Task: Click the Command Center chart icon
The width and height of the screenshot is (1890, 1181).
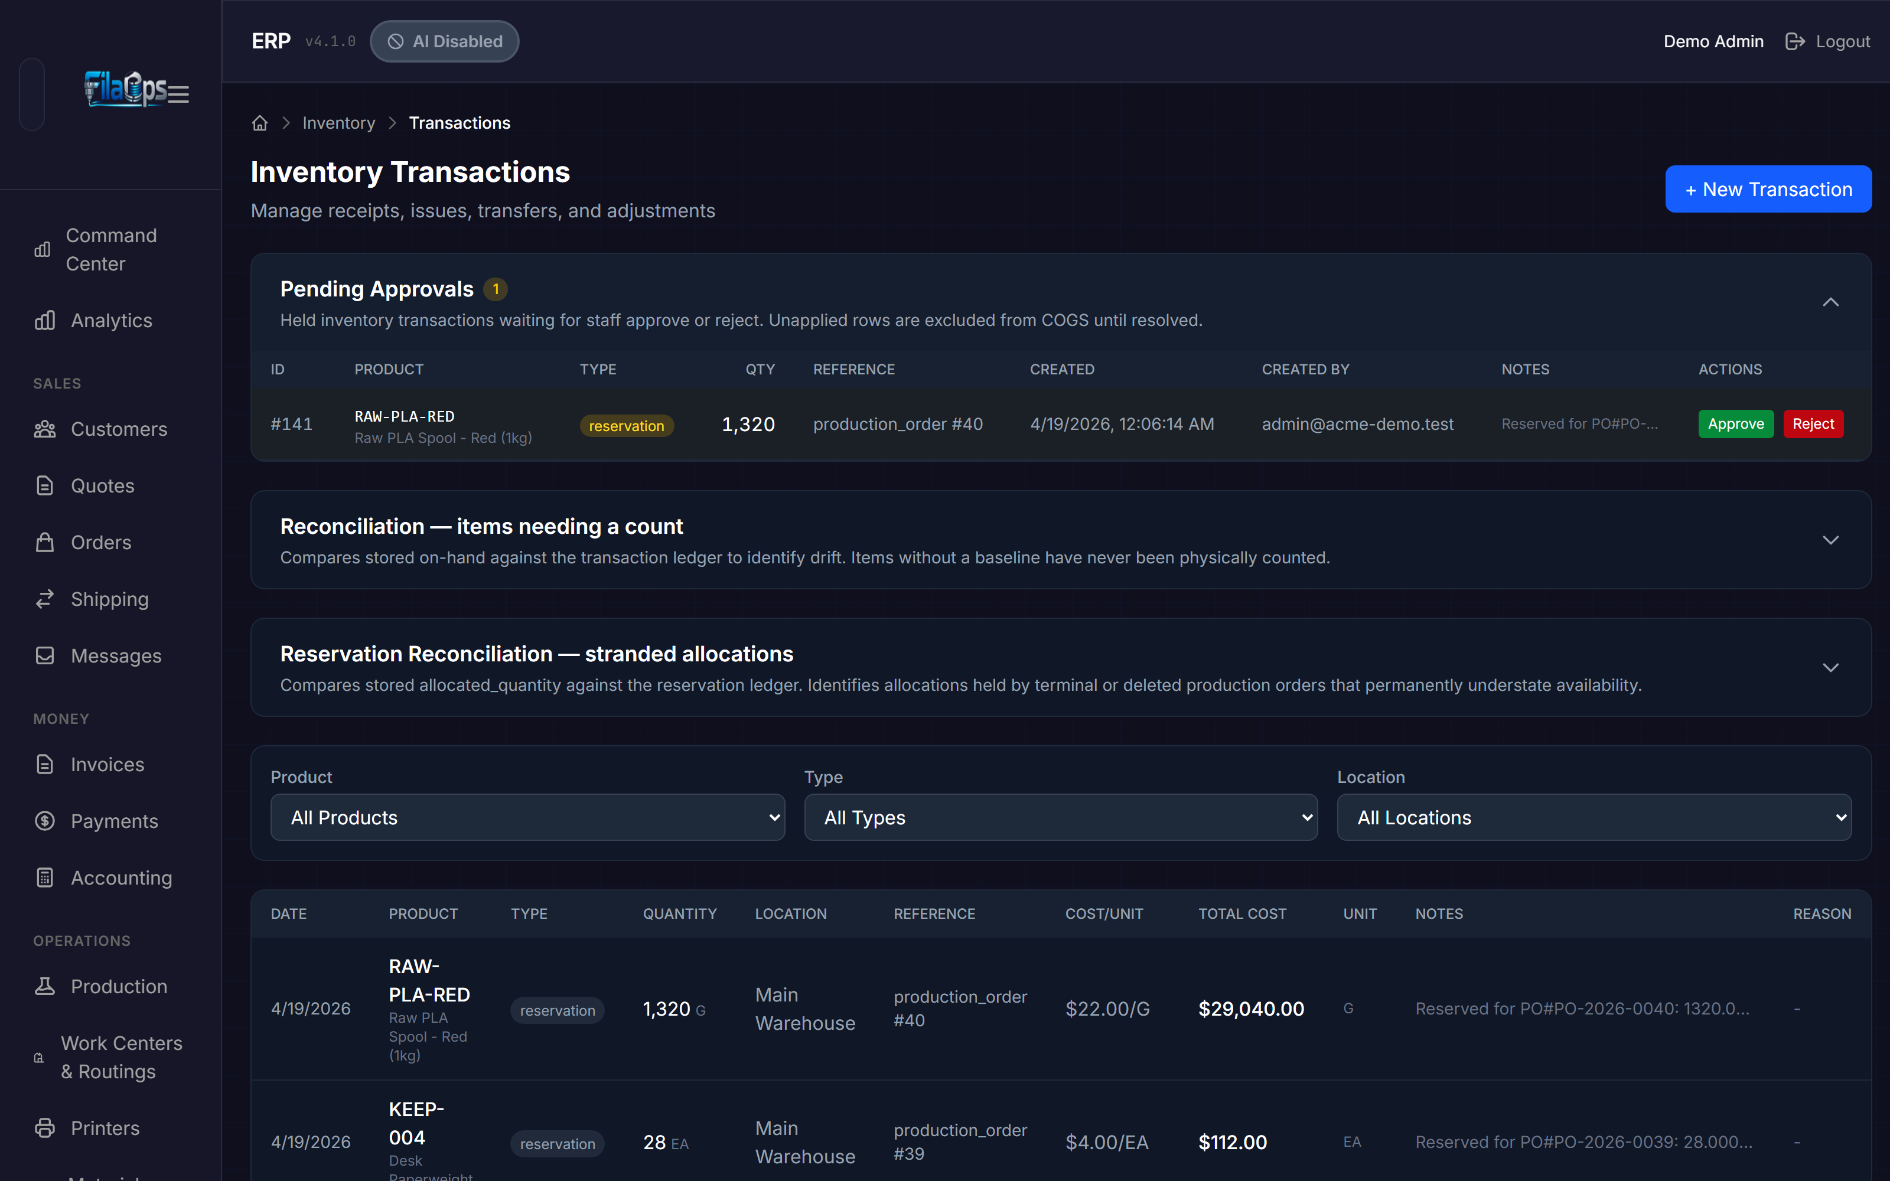Action: pos(42,250)
